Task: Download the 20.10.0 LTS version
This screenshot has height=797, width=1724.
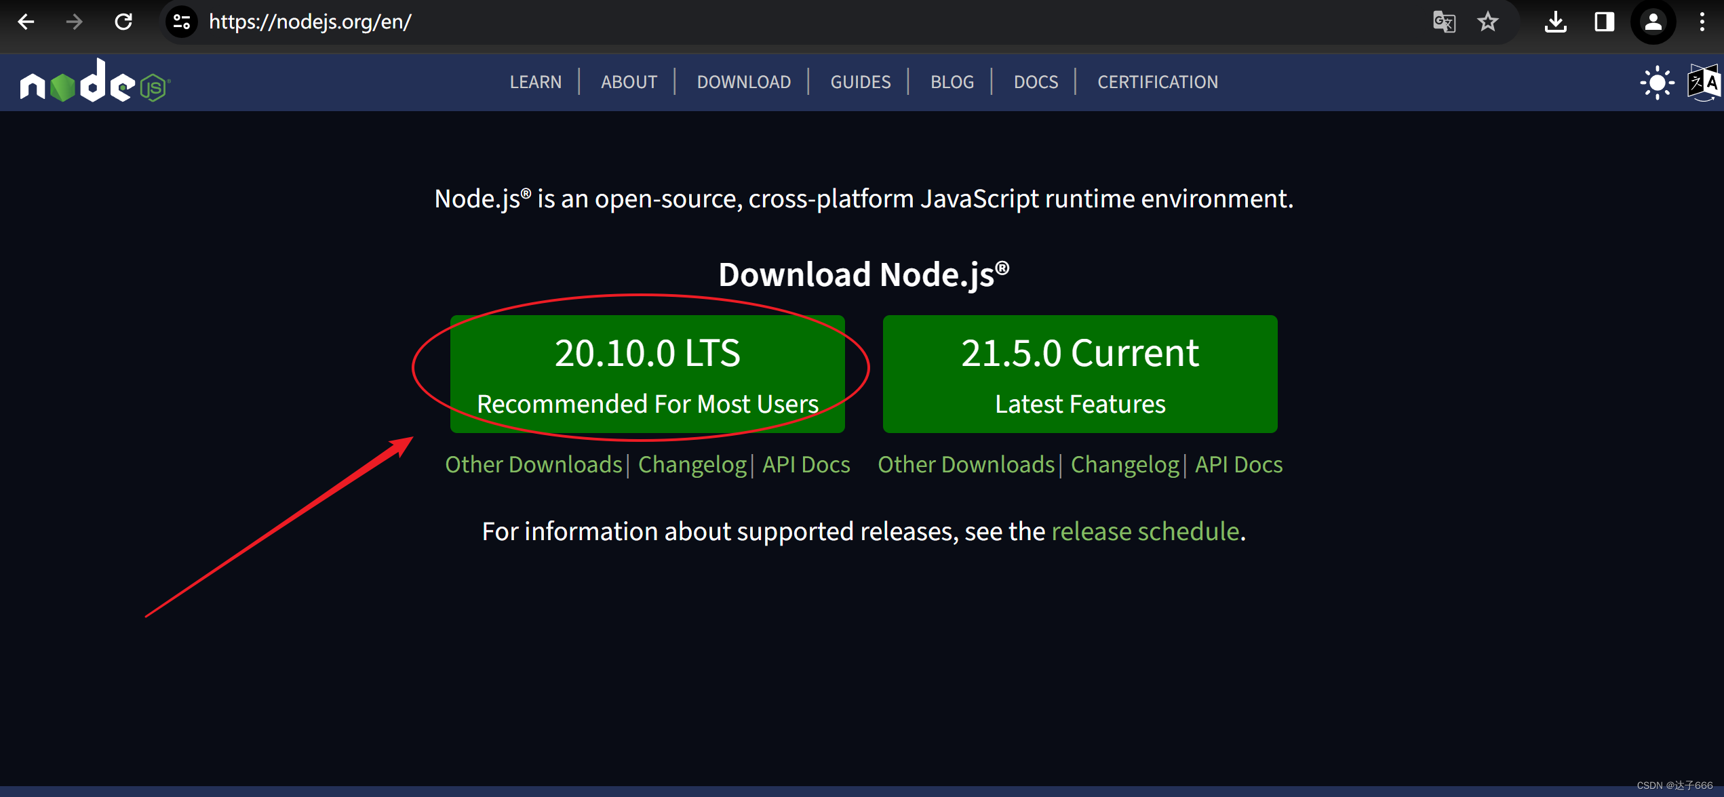Action: 648,373
